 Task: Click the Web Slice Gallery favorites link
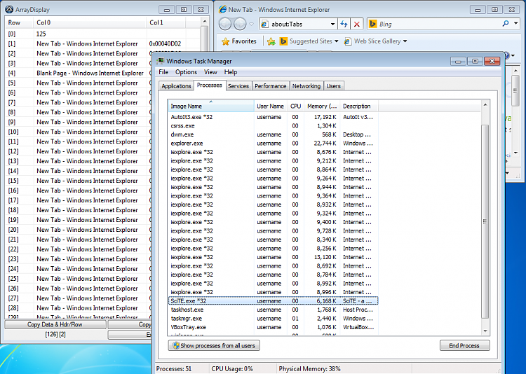pyautogui.click(x=377, y=41)
